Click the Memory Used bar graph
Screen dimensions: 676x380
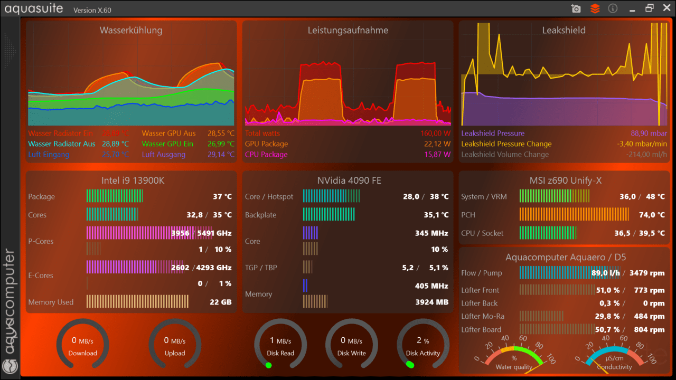point(137,301)
